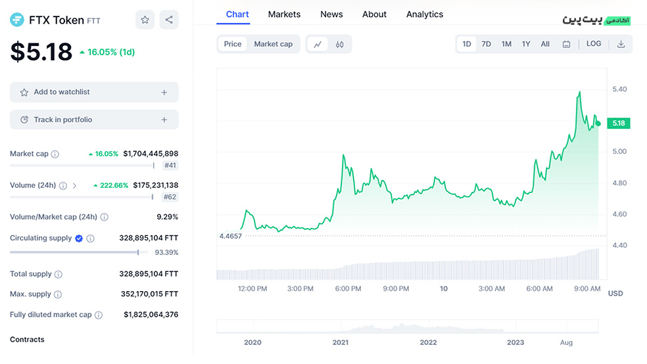Enable LOG scale on the chart
Screen dimensions: 647x364
[594, 44]
